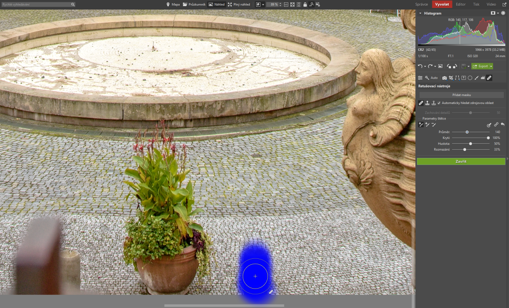Select the healing brush retouch mode
The width and height of the screenshot is (509, 308).
421,103
